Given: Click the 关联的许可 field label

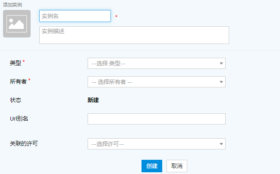Looking at the screenshot, I should point(24,143).
